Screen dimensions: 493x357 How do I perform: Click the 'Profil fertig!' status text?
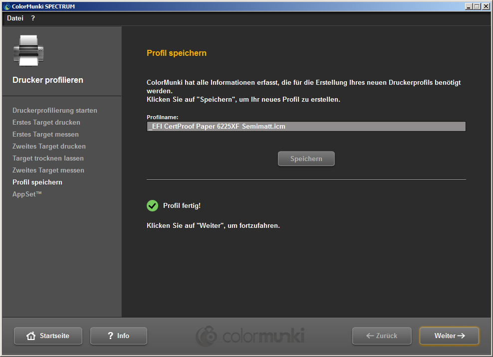[x=182, y=205]
